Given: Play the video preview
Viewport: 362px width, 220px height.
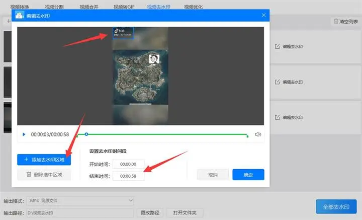Looking at the screenshot, I should tap(24, 134).
